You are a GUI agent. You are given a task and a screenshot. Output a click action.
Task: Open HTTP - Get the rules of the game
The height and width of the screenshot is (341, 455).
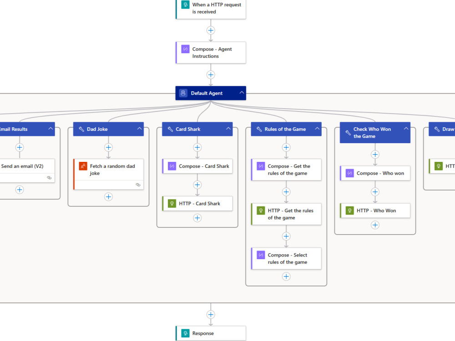pyautogui.click(x=286, y=214)
